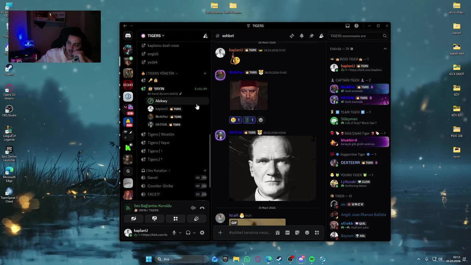
Task: Open notification settings bell icon
Action: click(x=302, y=36)
